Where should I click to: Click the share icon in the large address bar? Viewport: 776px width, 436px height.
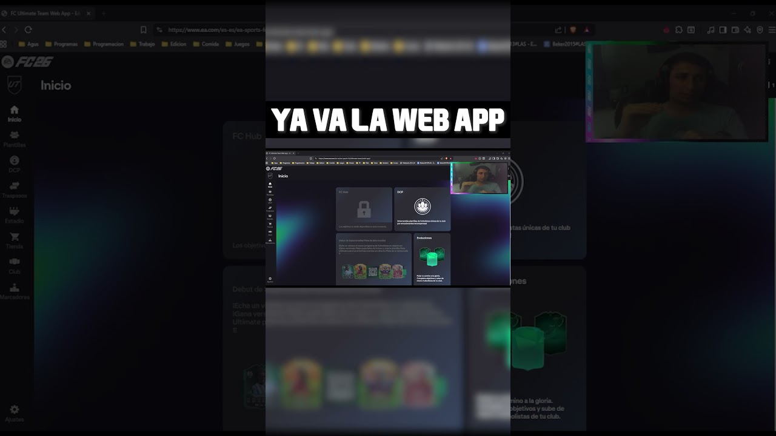tap(558, 30)
